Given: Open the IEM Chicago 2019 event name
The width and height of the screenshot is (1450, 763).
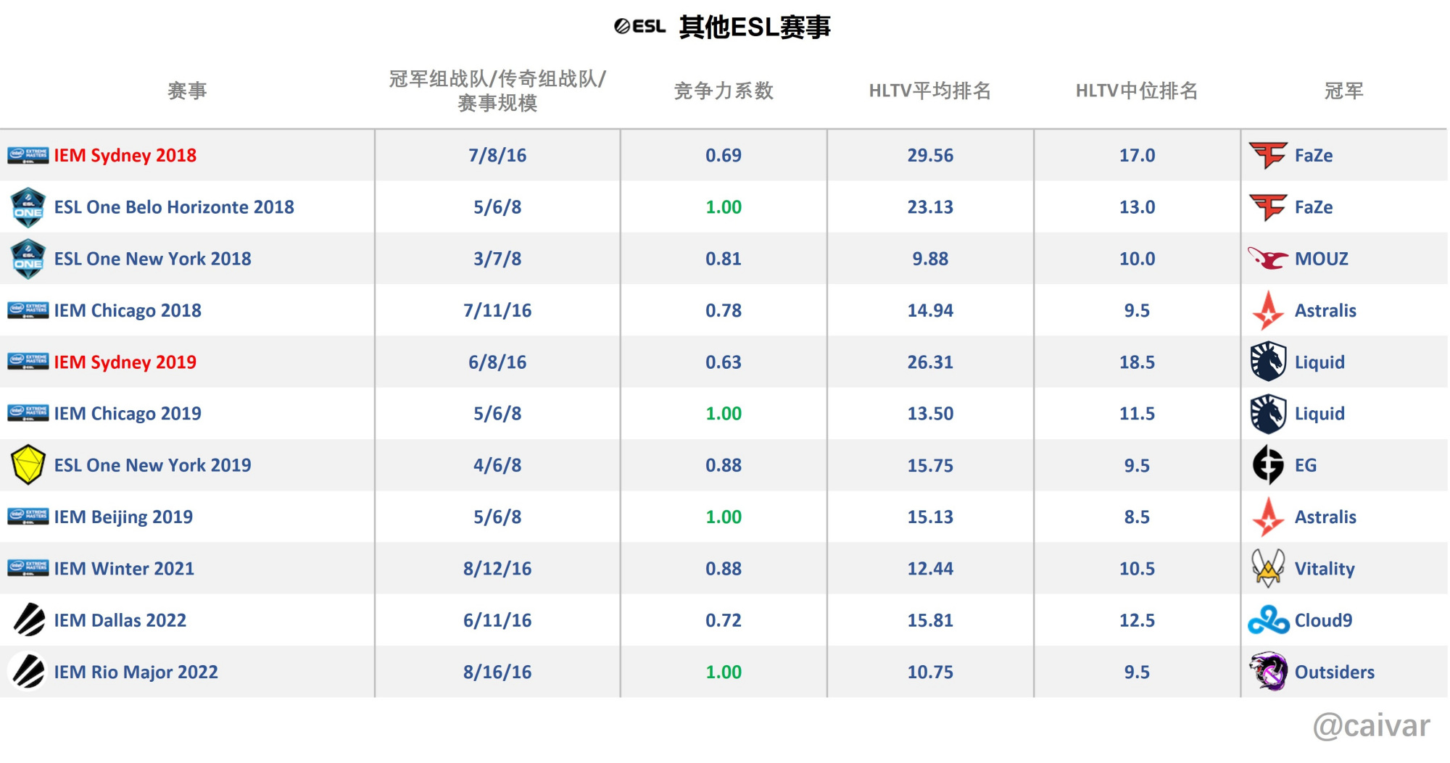Looking at the screenshot, I should coord(128,413).
